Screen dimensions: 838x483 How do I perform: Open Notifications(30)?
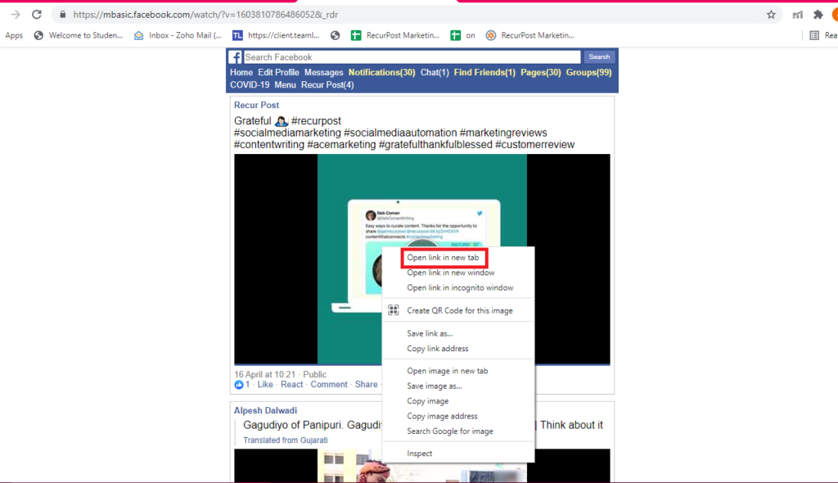[x=381, y=72]
